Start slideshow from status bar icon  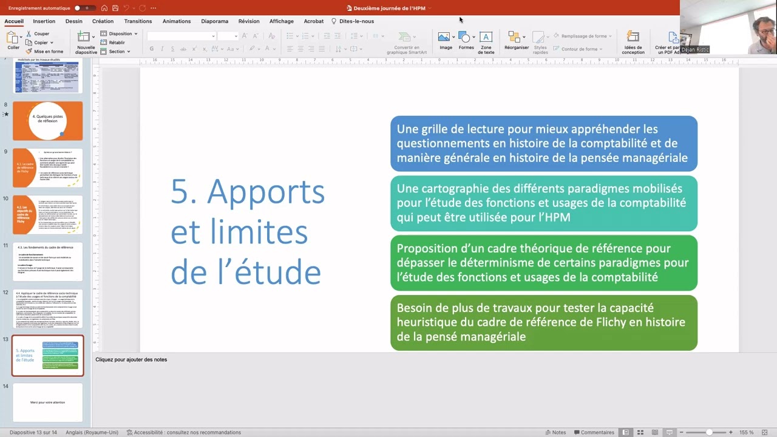[669, 432]
